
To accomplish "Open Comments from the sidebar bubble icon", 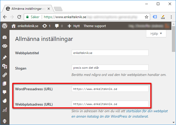I will coord(5,92).
